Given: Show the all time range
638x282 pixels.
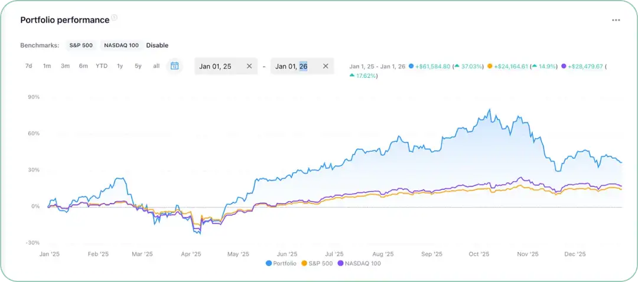Looking at the screenshot, I should click(156, 66).
